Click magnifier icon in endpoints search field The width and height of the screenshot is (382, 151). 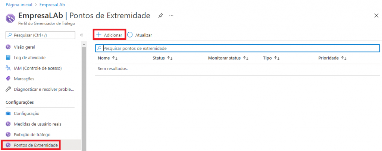[x=99, y=48]
